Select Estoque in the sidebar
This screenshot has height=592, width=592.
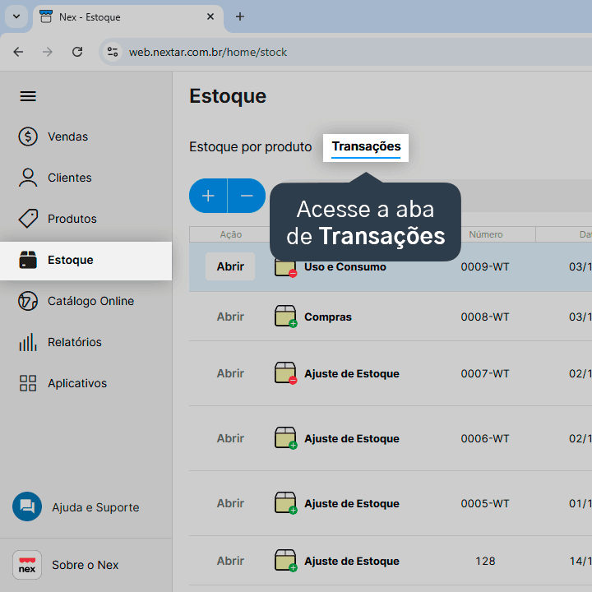(x=86, y=261)
